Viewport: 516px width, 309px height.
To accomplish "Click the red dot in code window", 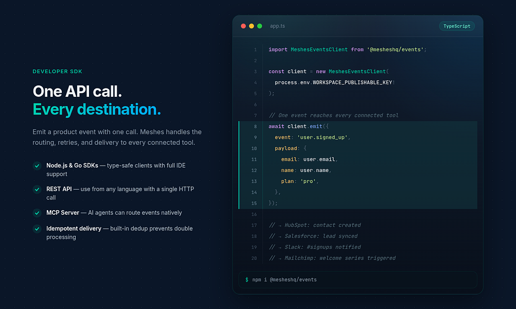I will 243,26.
